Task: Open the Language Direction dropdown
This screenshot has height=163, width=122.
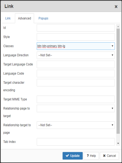Action: [76, 55]
